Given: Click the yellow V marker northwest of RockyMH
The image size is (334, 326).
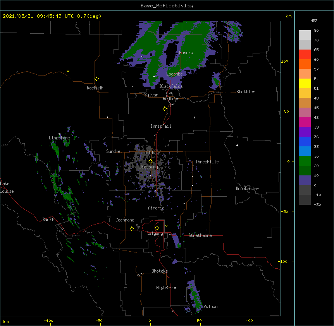Looking at the screenshot, I should click(x=68, y=71).
